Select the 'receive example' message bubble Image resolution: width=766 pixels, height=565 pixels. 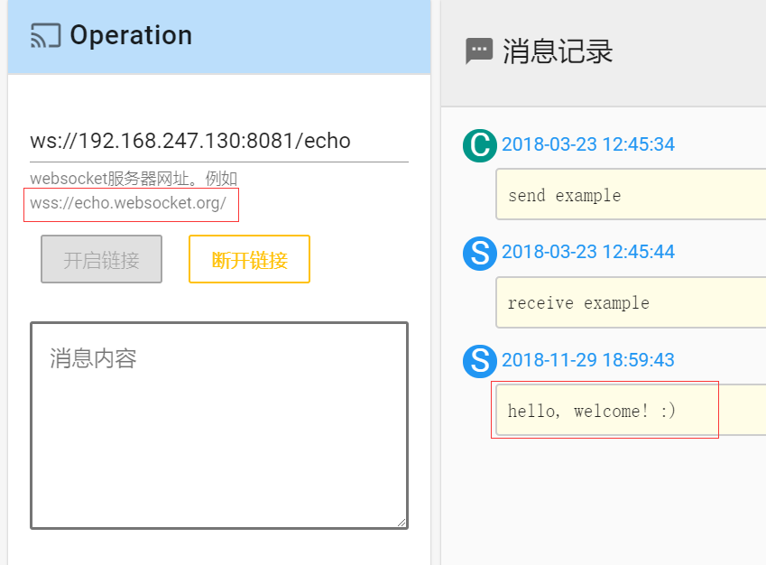tap(630, 302)
